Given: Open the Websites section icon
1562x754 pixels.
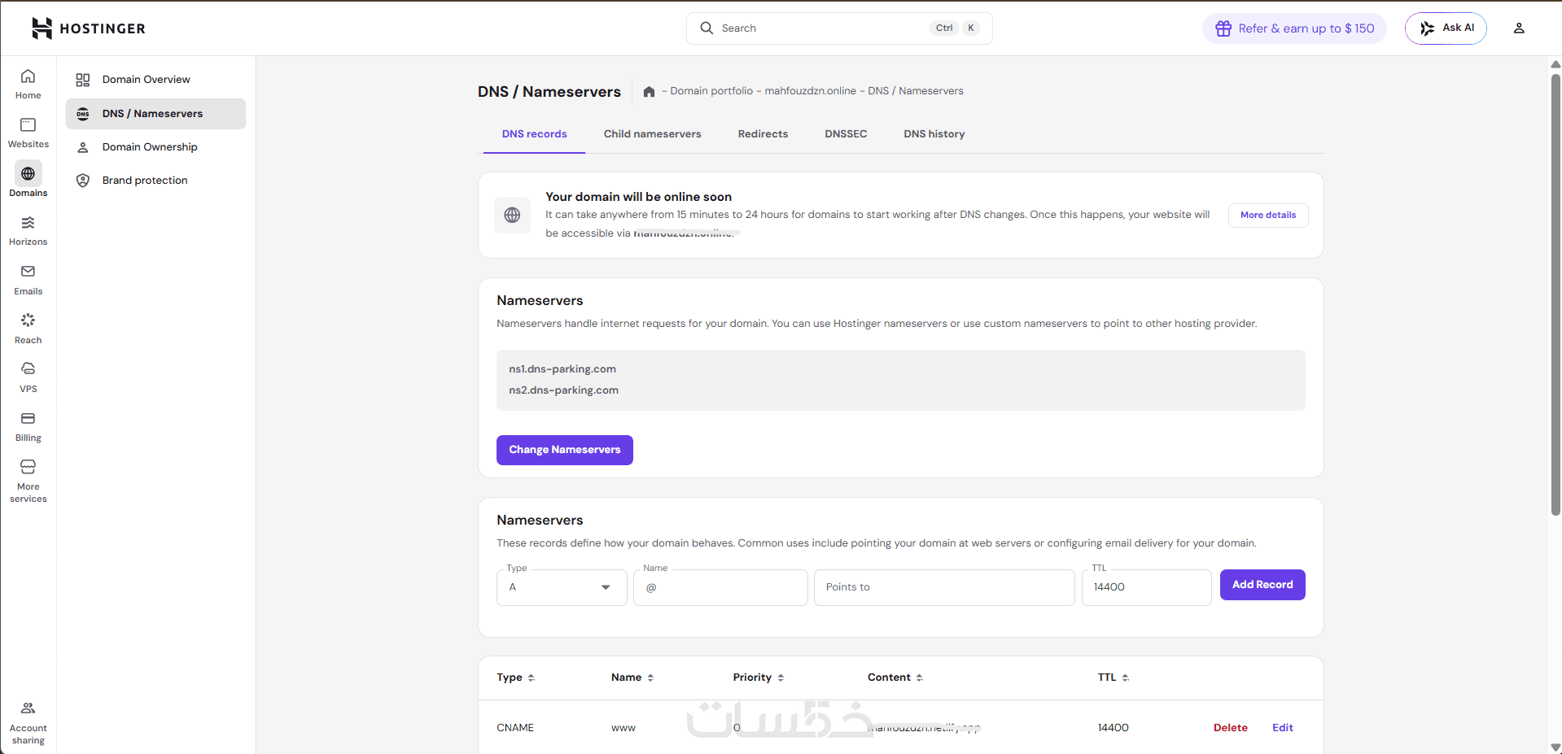Looking at the screenshot, I should [x=28, y=133].
